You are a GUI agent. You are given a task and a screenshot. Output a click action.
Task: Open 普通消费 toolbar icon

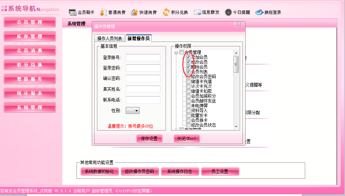click(104, 12)
